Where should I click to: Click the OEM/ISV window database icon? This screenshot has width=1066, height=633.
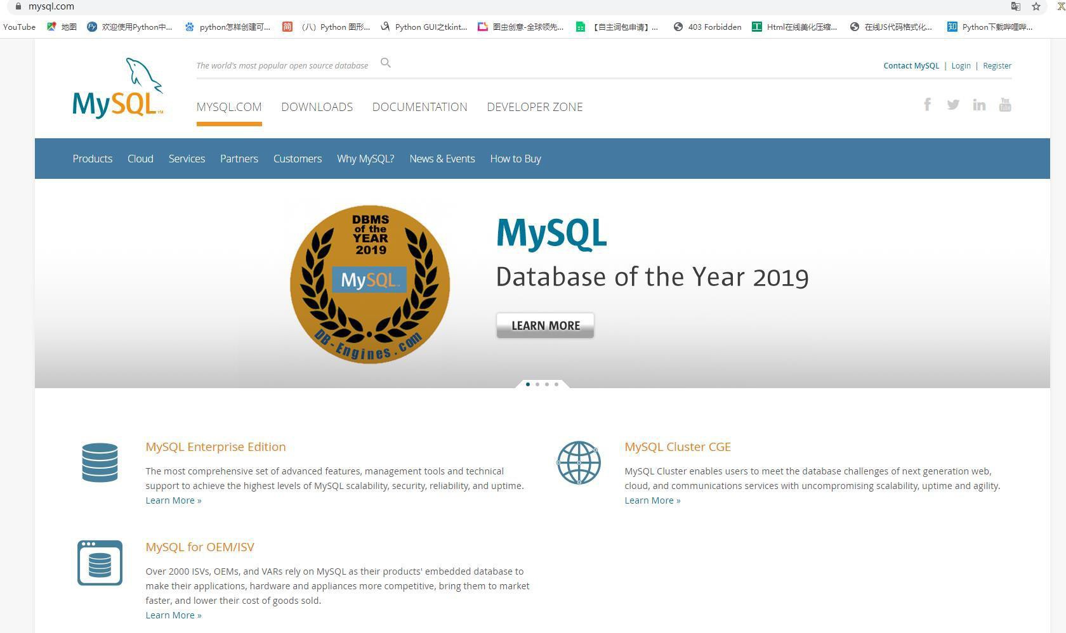[100, 563]
